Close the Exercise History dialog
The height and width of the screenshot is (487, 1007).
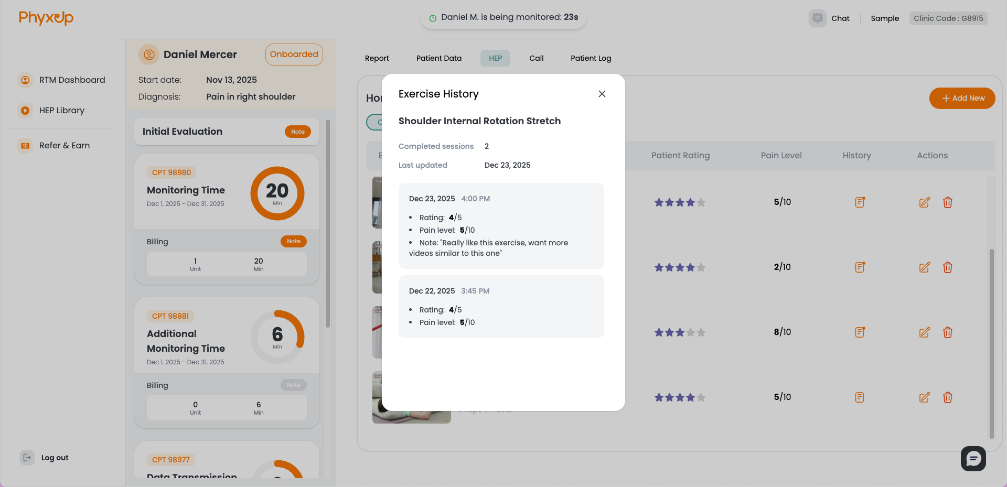click(x=602, y=94)
